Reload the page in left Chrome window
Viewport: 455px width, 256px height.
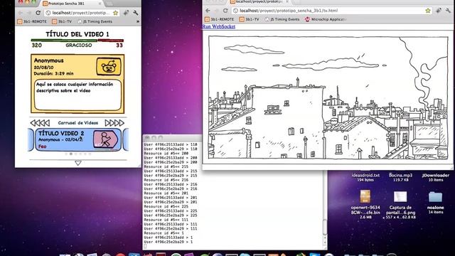pyautogui.click(x=38, y=13)
